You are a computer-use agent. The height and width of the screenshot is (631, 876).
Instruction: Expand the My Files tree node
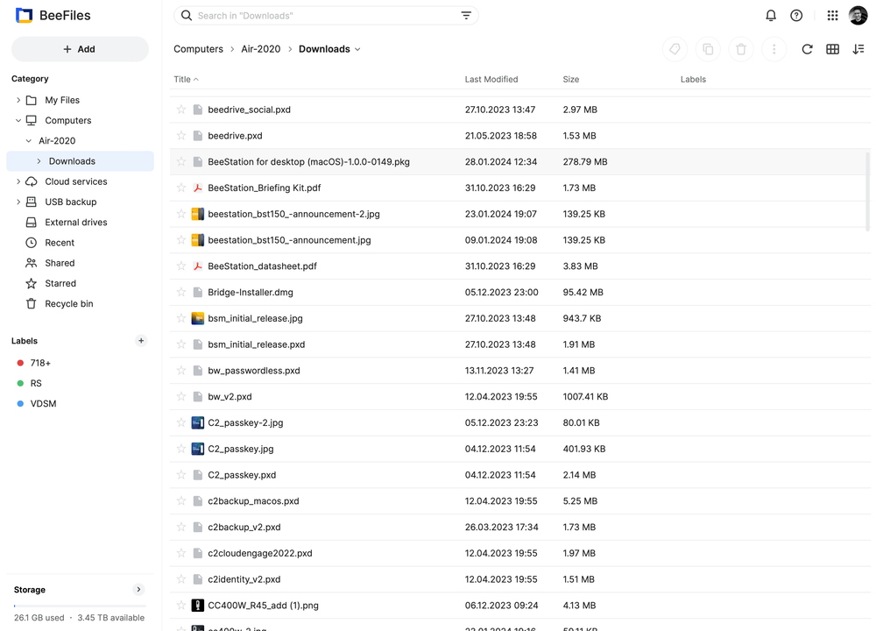pos(18,100)
